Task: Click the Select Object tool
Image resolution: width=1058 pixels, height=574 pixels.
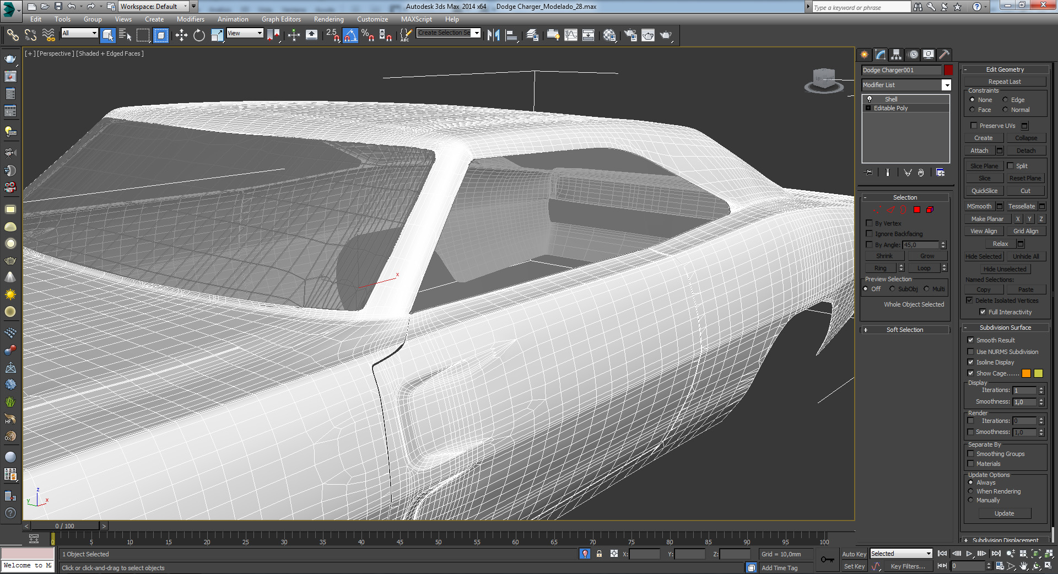Action: pos(107,35)
